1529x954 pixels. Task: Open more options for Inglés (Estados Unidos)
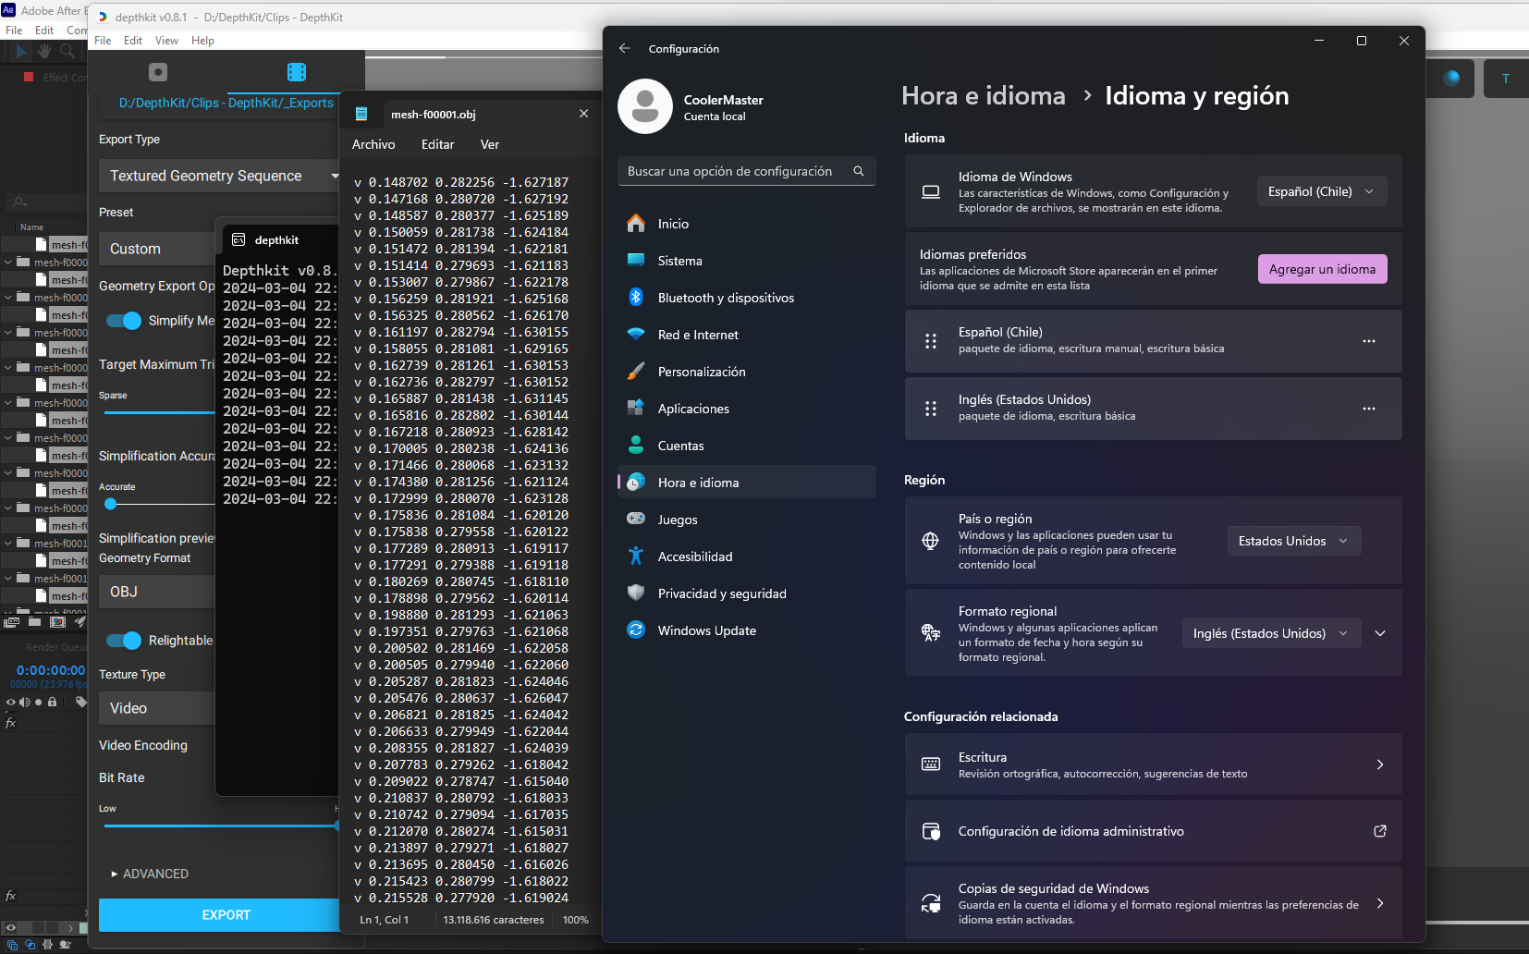tap(1368, 409)
